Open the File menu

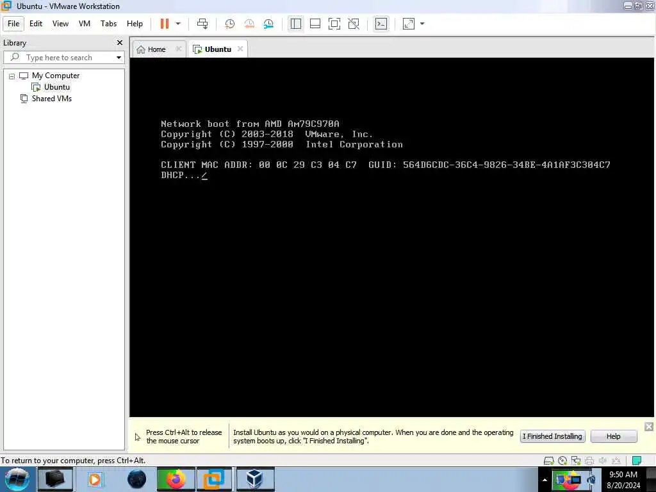(13, 24)
